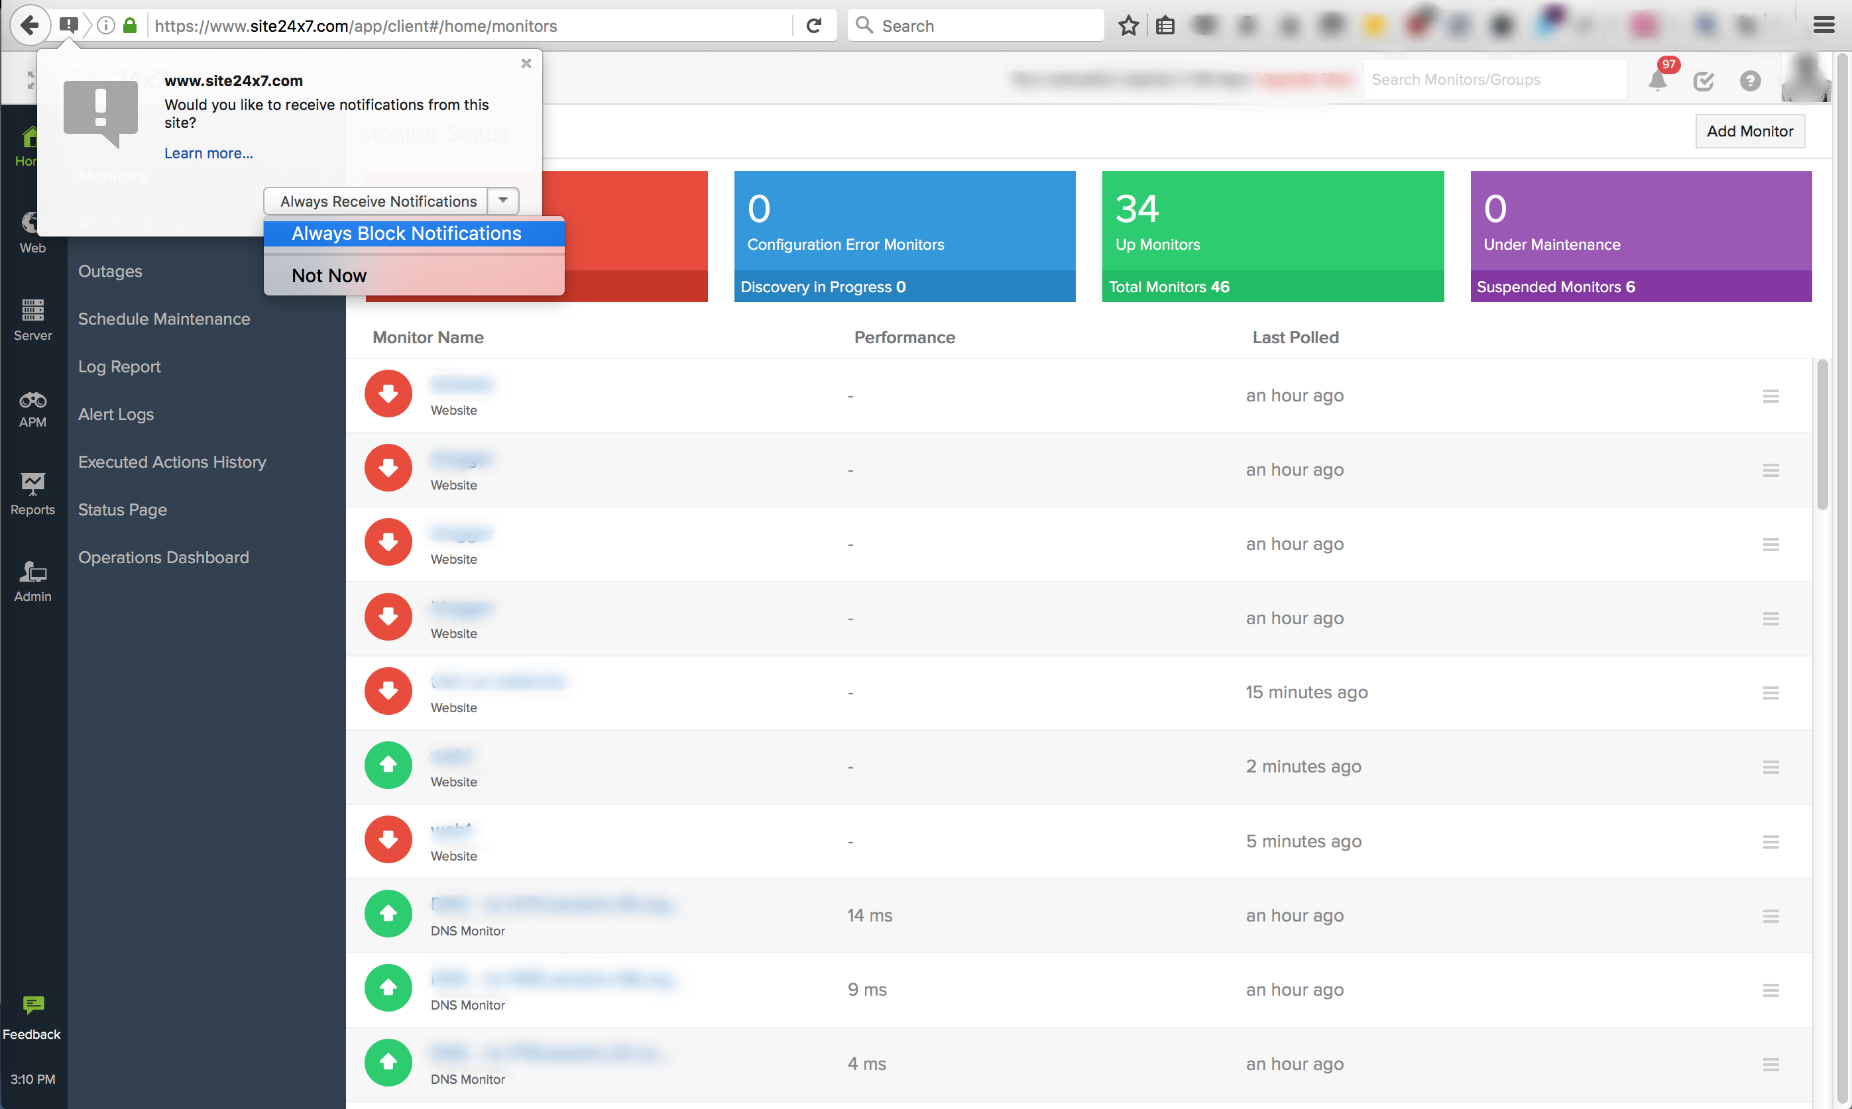Bookmark page with the star icon
Viewport: 1852px width, 1109px height.
1128,26
